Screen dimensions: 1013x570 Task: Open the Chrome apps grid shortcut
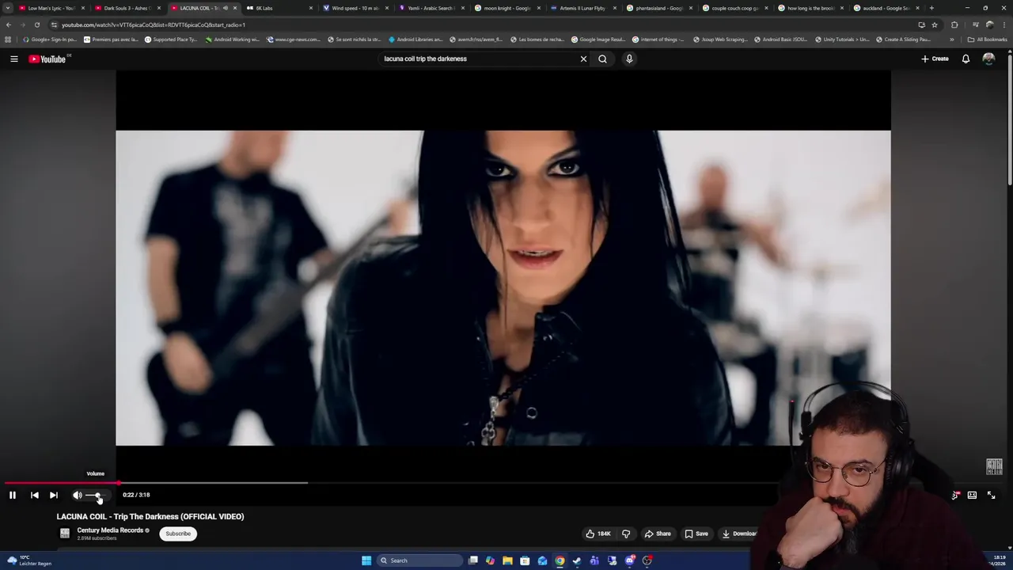(x=8, y=39)
